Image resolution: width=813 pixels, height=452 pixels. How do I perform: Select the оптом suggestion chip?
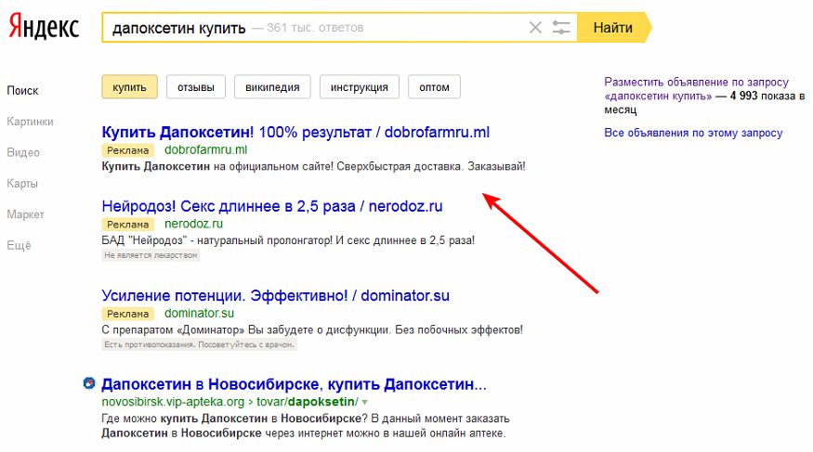click(x=435, y=87)
